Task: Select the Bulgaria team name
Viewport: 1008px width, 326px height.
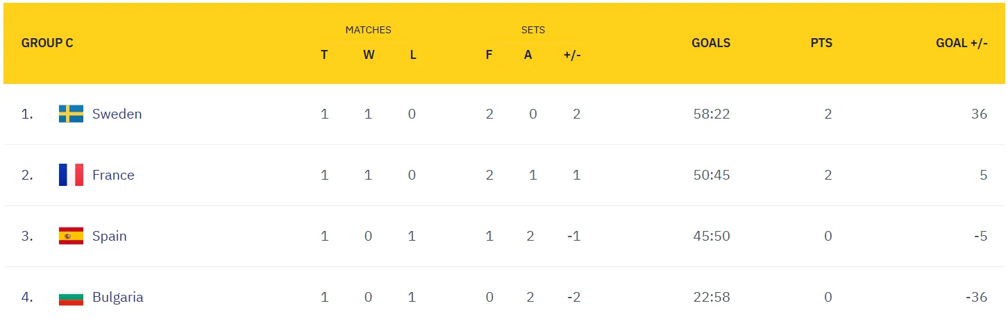Action: pos(117,298)
